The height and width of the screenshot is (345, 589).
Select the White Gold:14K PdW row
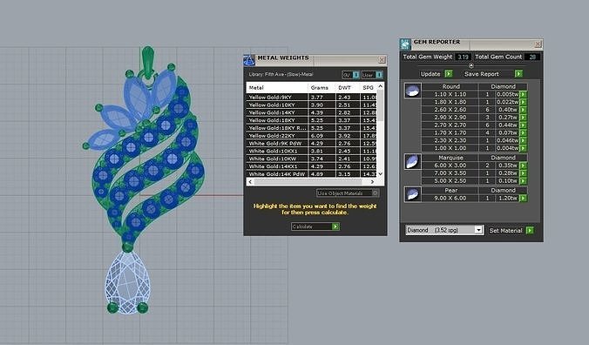pyautogui.click(x=311, y=174)
